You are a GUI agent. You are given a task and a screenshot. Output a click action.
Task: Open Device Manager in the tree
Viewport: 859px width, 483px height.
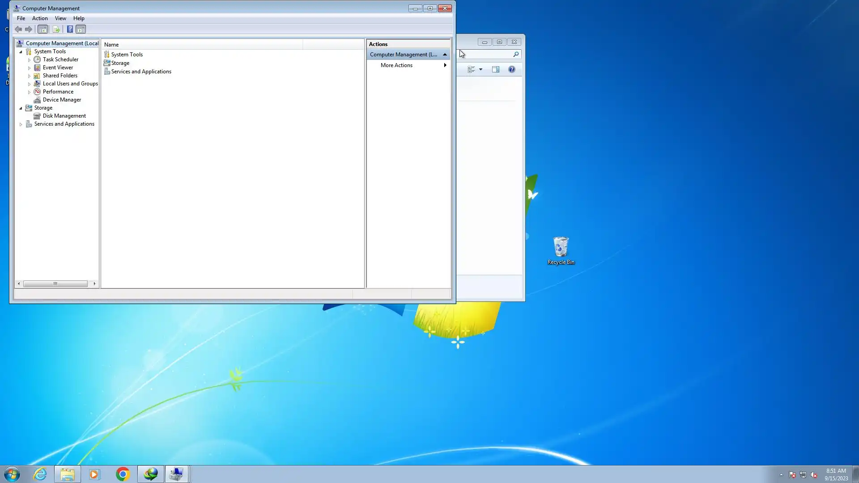[x=62, y=100]
